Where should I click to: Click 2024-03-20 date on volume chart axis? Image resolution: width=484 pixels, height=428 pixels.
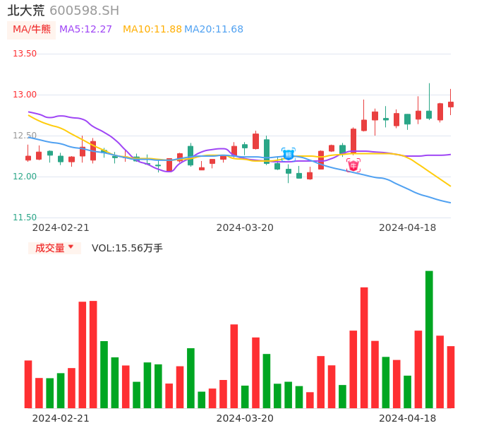pyautogui.click(x=245, y=418)
